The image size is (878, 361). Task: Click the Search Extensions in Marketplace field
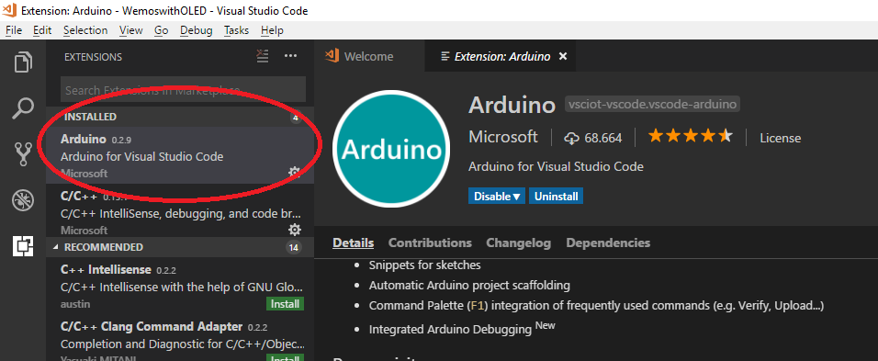183,89
